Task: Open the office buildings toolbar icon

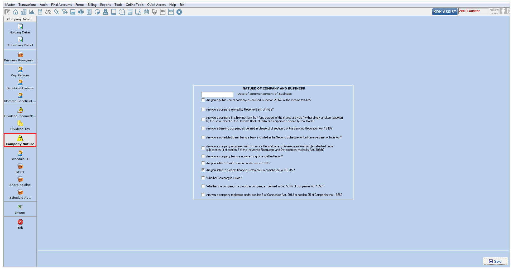Action: click(24, 12)
